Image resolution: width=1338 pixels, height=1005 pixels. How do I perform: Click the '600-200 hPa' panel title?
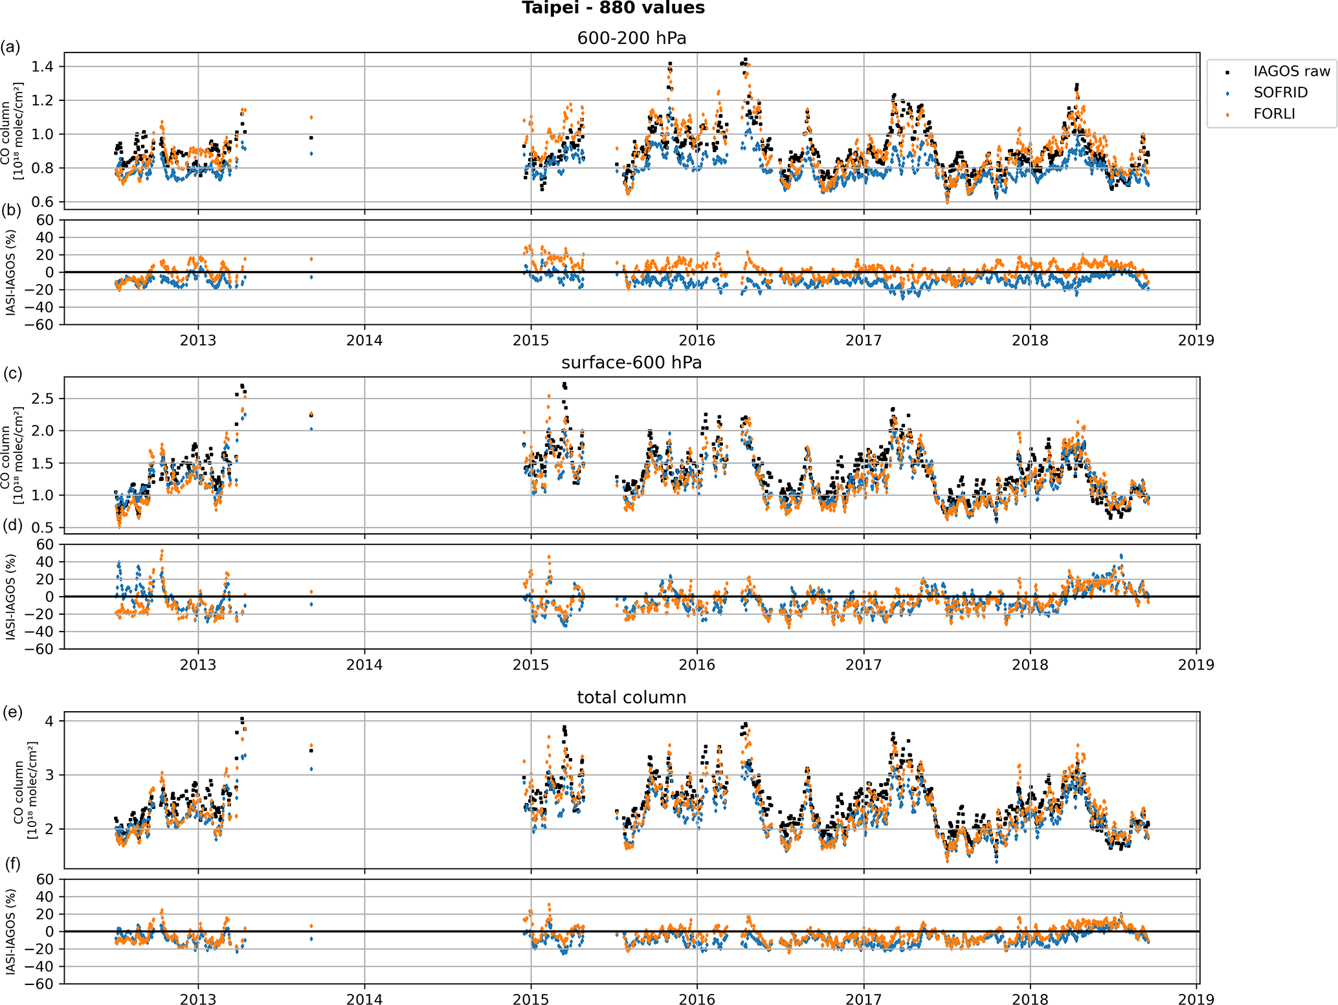(x=631, y=38)
